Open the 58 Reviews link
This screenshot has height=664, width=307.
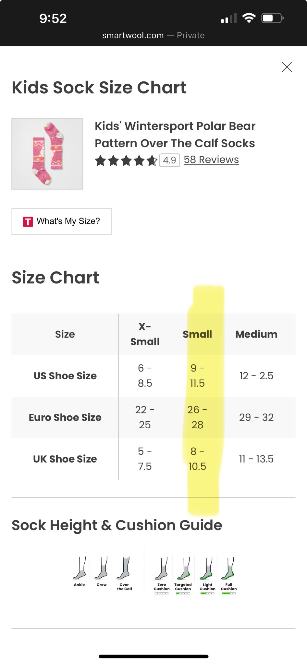[211, 160]
